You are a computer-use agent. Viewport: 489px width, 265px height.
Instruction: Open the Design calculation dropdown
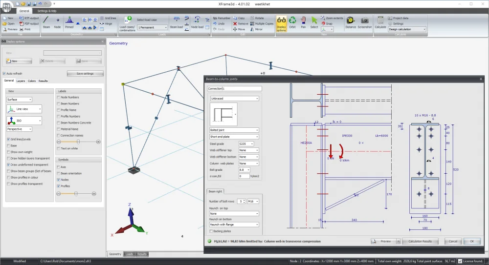click(x=407, y=29)
